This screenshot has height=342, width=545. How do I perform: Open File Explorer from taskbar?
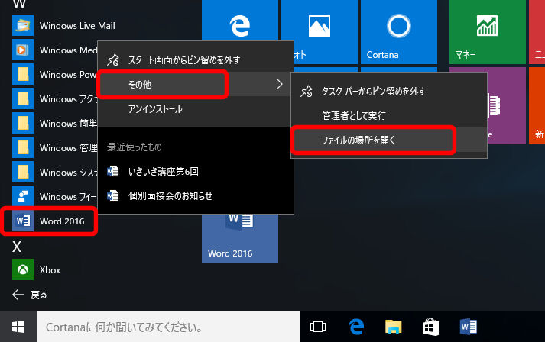393,327
